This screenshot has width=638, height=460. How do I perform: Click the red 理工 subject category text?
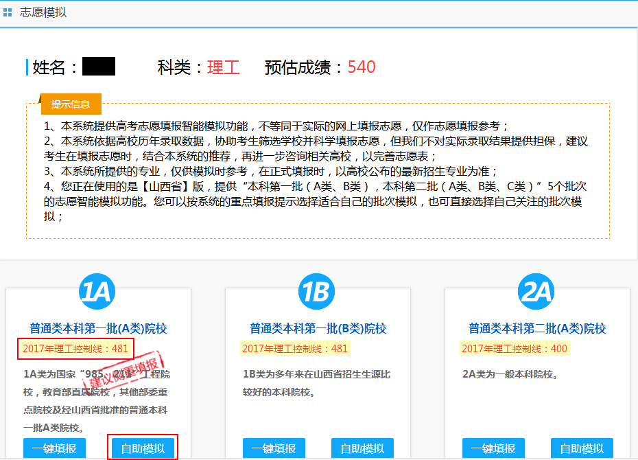223,67
